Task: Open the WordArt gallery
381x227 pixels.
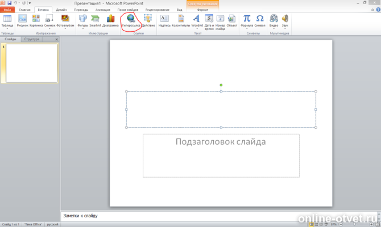Action: 197,19
